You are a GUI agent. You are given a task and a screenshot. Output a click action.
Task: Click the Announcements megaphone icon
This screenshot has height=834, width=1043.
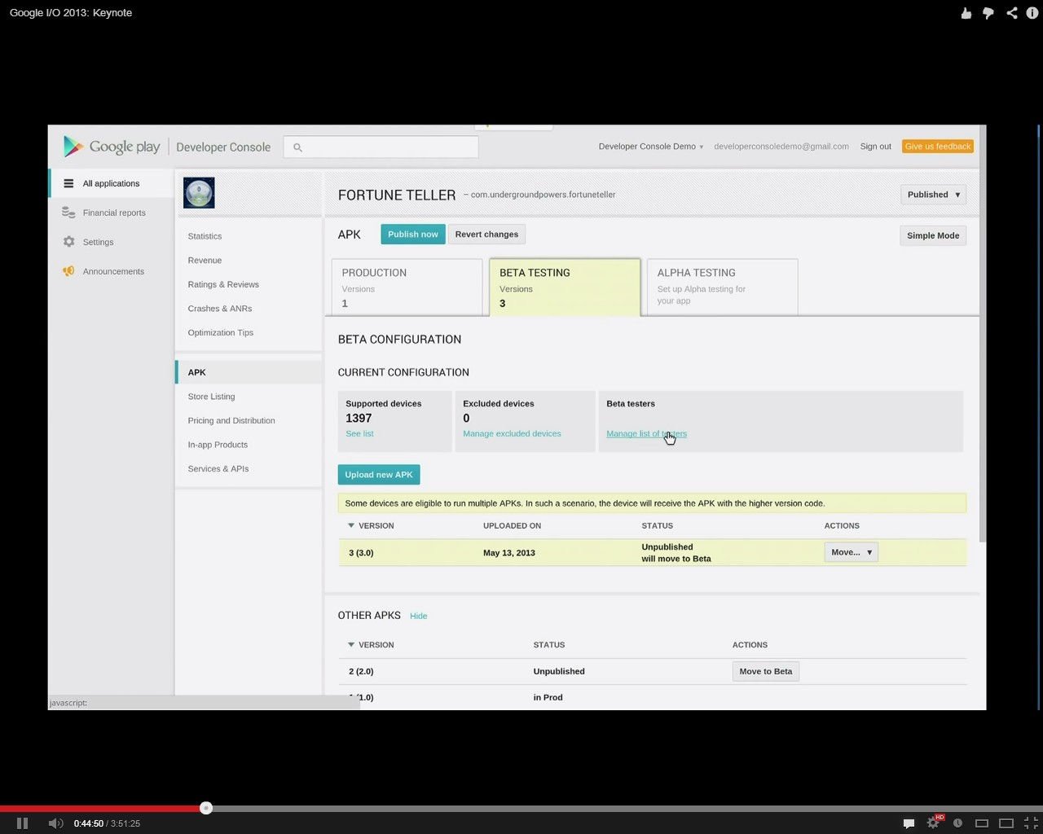pyautogui.click(x=68, y=271)
